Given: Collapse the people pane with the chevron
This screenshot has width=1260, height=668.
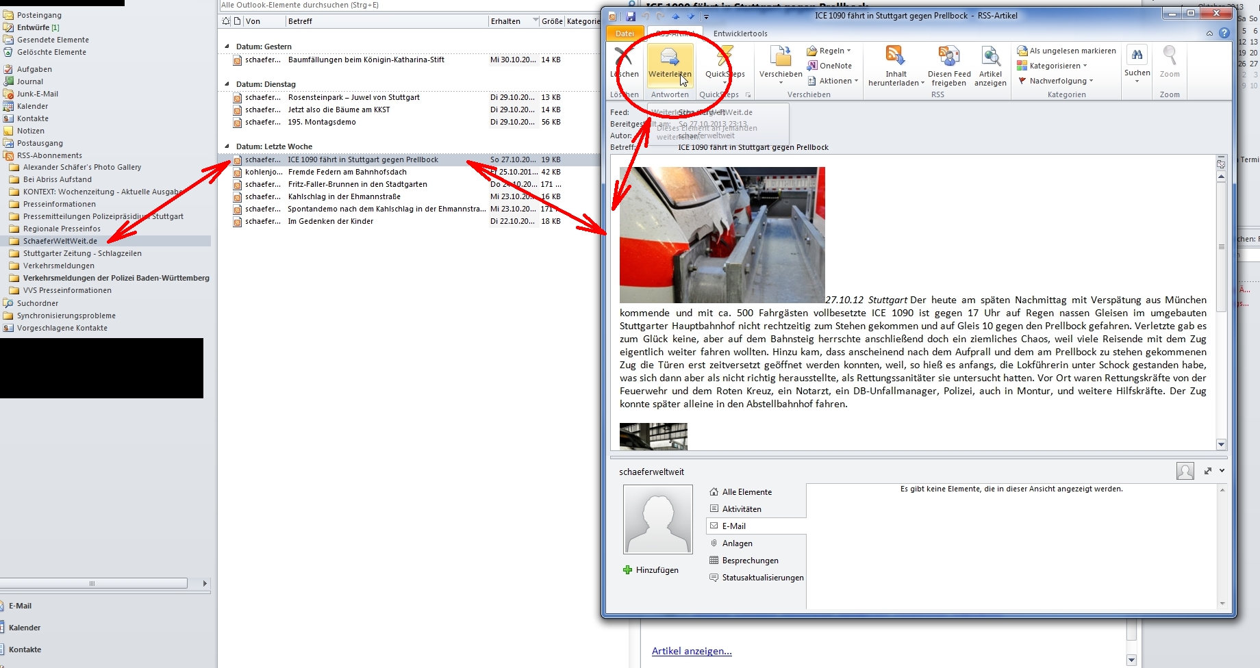Looking at the screenshot, I should click(x=1222, y=471).
